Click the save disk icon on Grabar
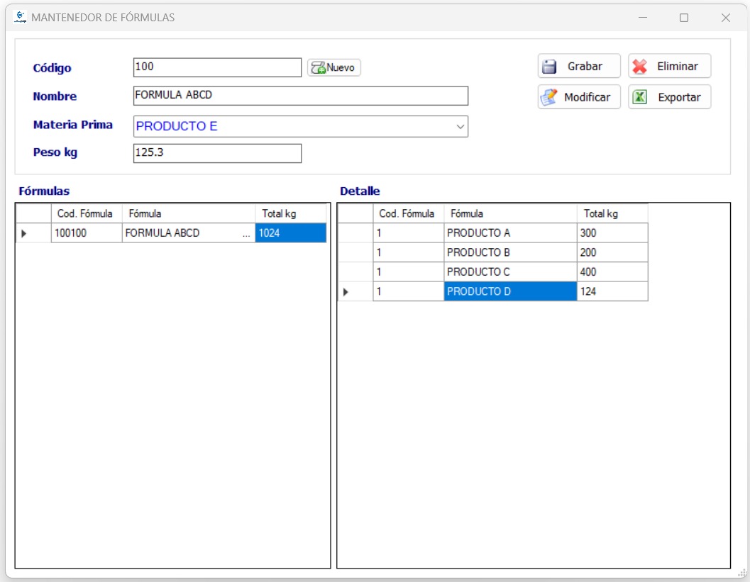Image resolution: width=750 pixels, height=582 pixels. [x=548, y=66]
